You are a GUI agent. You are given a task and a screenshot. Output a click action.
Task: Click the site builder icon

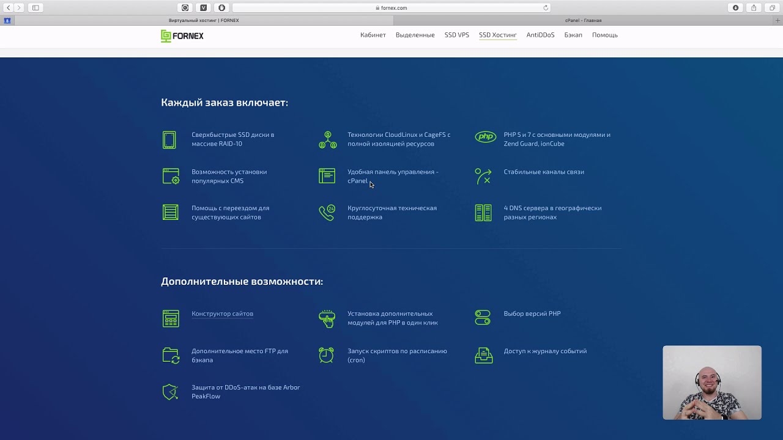[171, 318]
